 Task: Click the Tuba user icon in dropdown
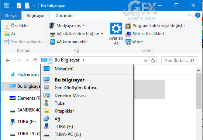pyautogui.click(x=47, y=103)
